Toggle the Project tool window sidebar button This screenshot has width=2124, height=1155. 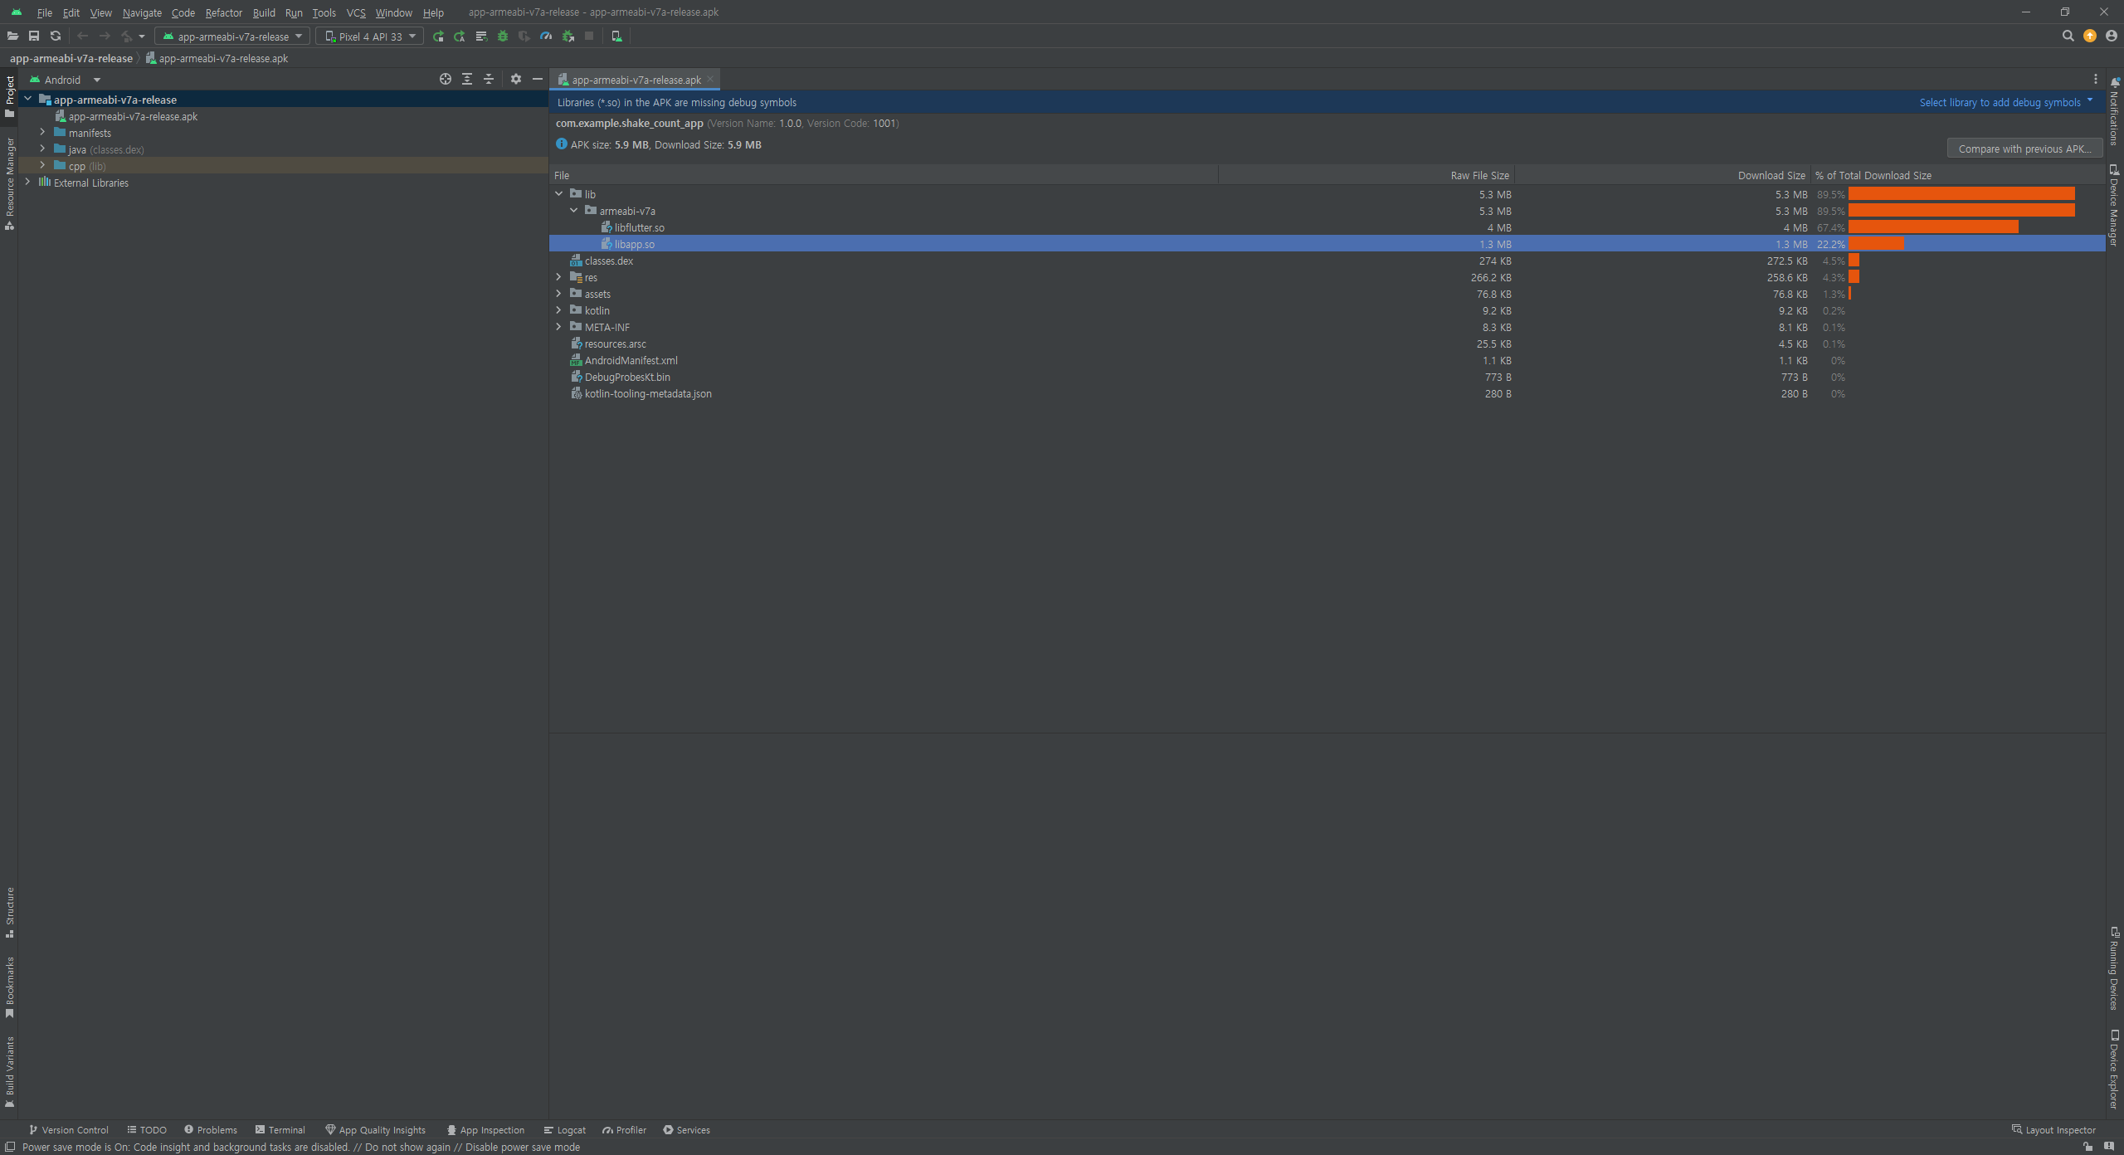pos(9,95)
